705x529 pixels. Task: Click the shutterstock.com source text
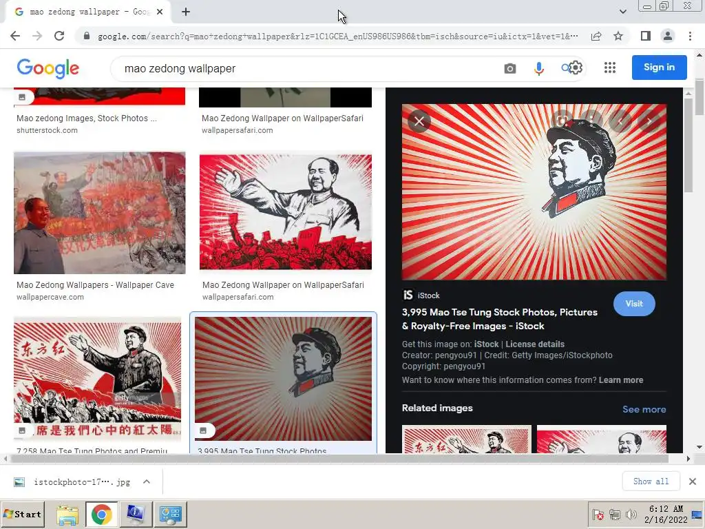click(48, 130)
